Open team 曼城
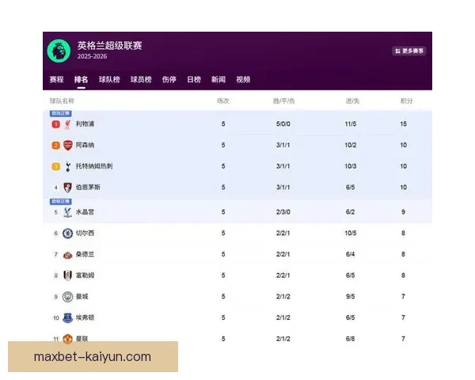Viewport: 475px width, 380px height. (82, 296)
